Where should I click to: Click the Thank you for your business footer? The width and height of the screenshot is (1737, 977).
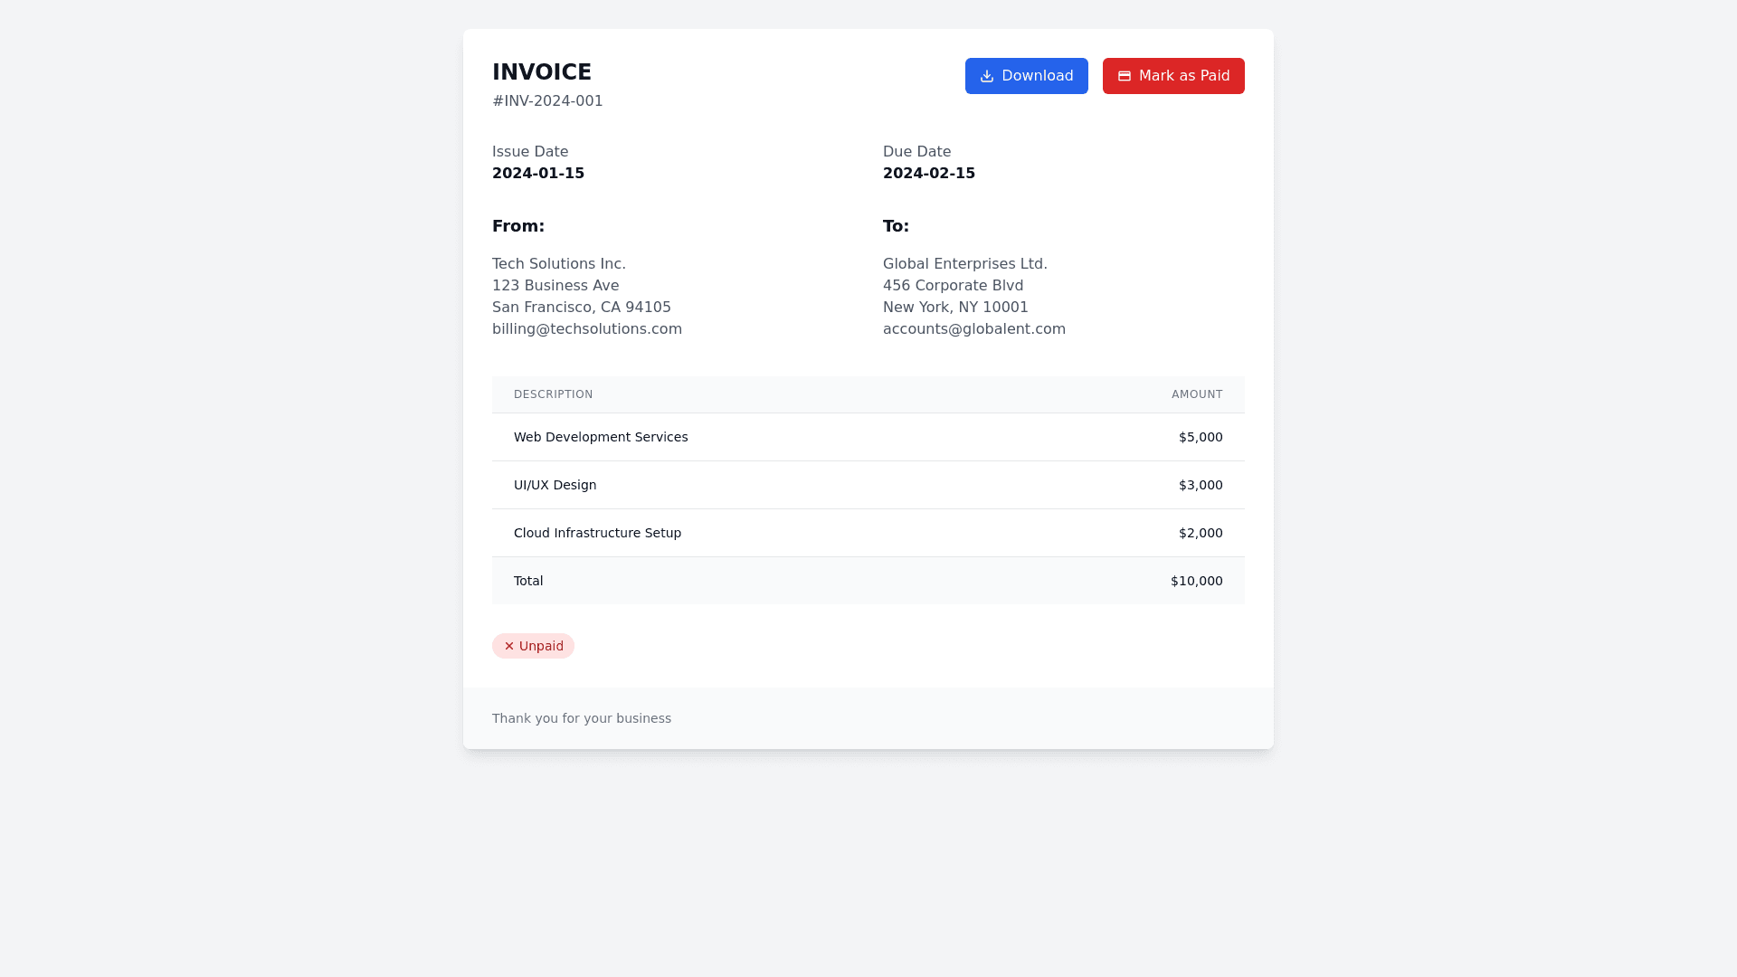click(x=582, y=718)
